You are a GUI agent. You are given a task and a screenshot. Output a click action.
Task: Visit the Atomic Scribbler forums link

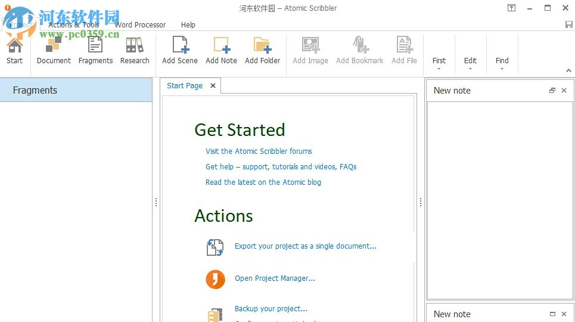coord(259,151)
